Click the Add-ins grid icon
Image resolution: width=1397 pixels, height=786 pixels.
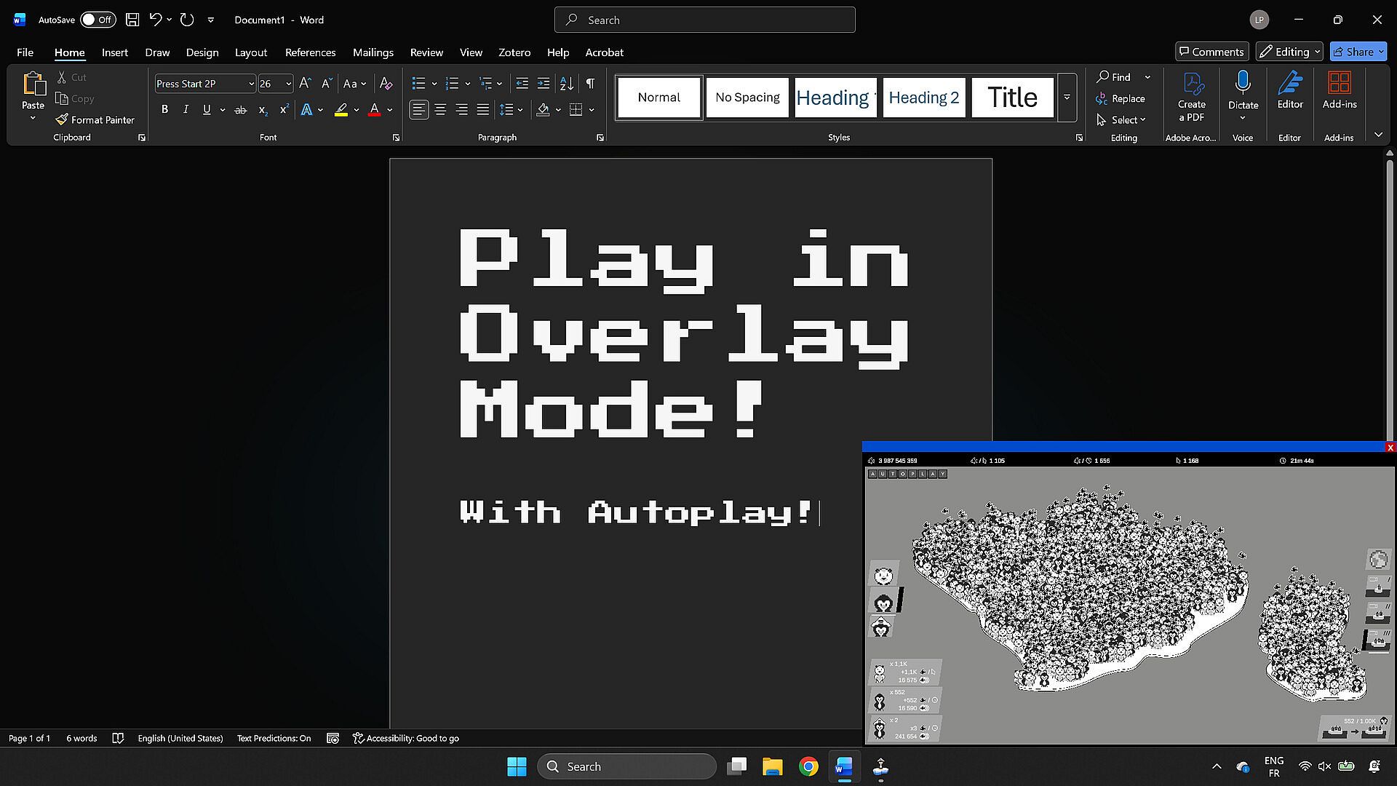click(1339, 84)
